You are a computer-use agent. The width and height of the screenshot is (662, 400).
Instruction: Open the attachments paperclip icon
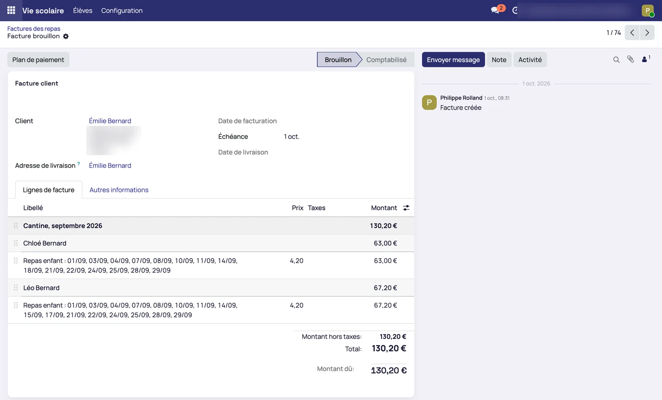(x=630, y=60)
